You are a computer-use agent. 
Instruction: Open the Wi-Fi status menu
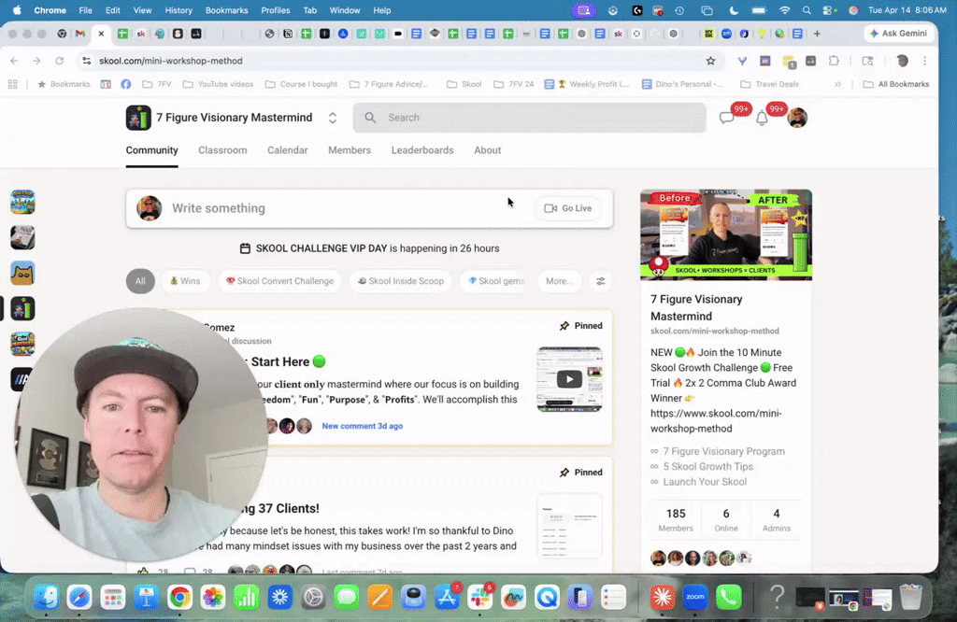tap(785, 10)
